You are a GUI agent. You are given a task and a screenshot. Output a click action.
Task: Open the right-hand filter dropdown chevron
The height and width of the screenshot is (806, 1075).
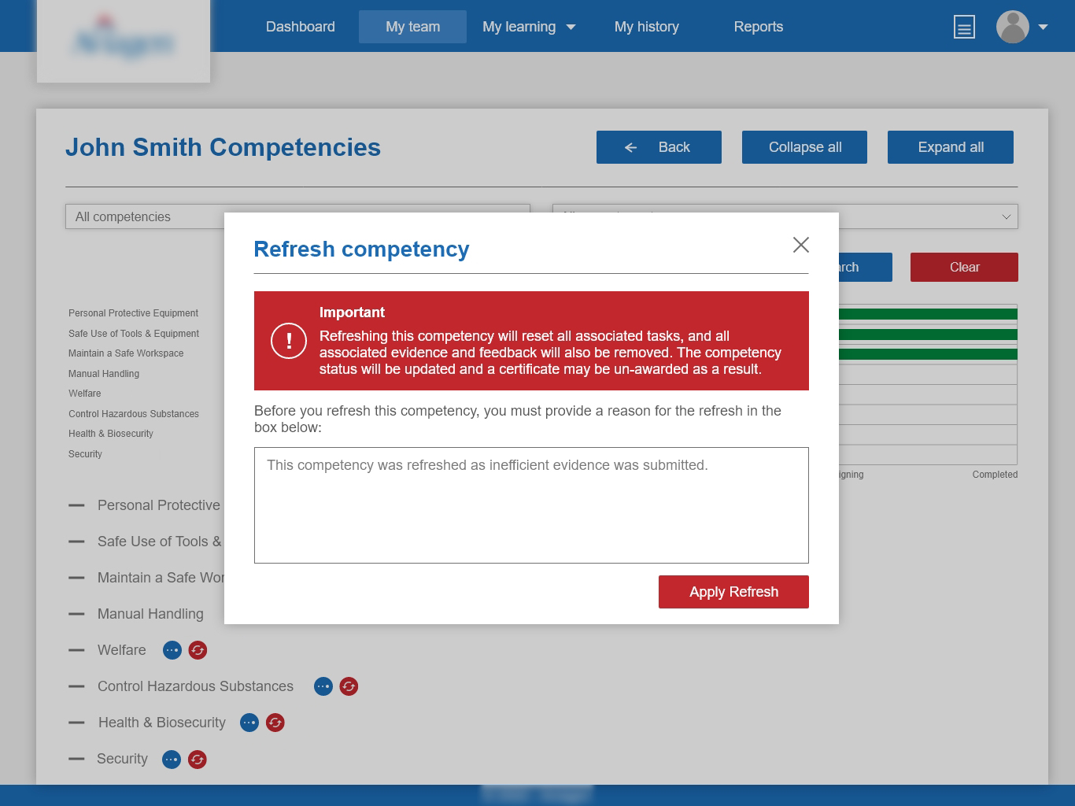(x=1006, y=216)
